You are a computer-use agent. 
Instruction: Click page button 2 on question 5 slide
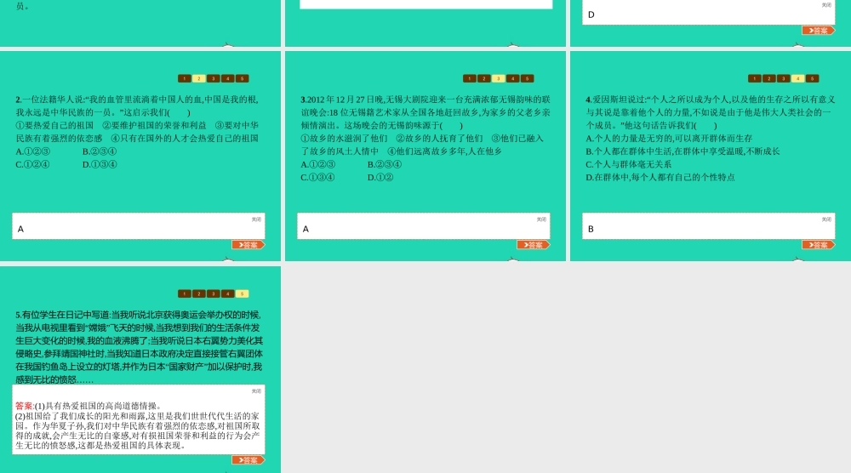coord(198,294)
